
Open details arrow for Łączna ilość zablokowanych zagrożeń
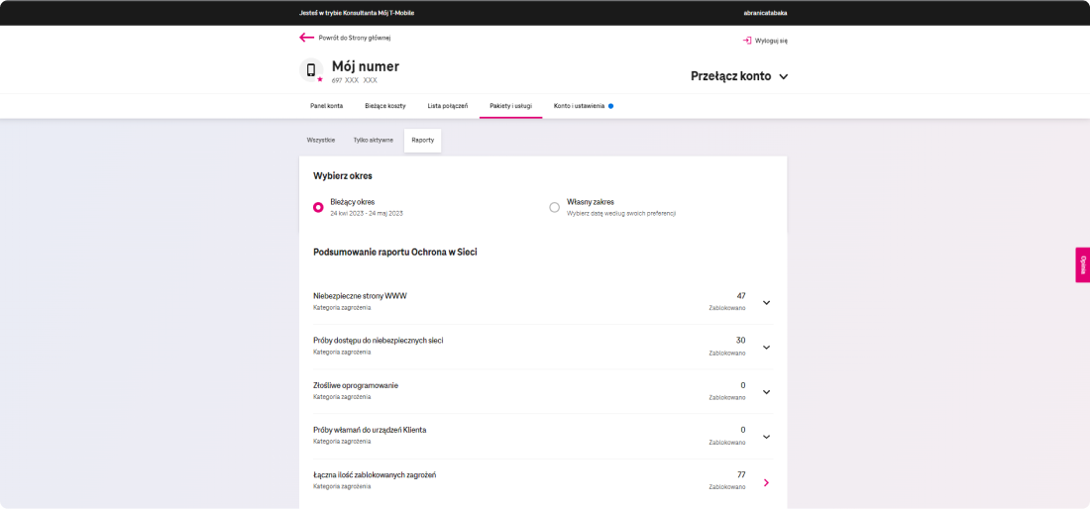pos(766,482)
